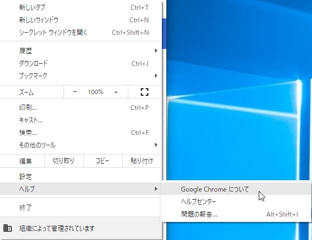Screen dimensions: 312x240
Task: Select the ヘルプ menu item
Action: point(80,189)
